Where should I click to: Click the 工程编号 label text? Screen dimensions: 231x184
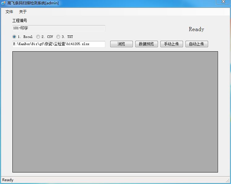coord(20,21)
